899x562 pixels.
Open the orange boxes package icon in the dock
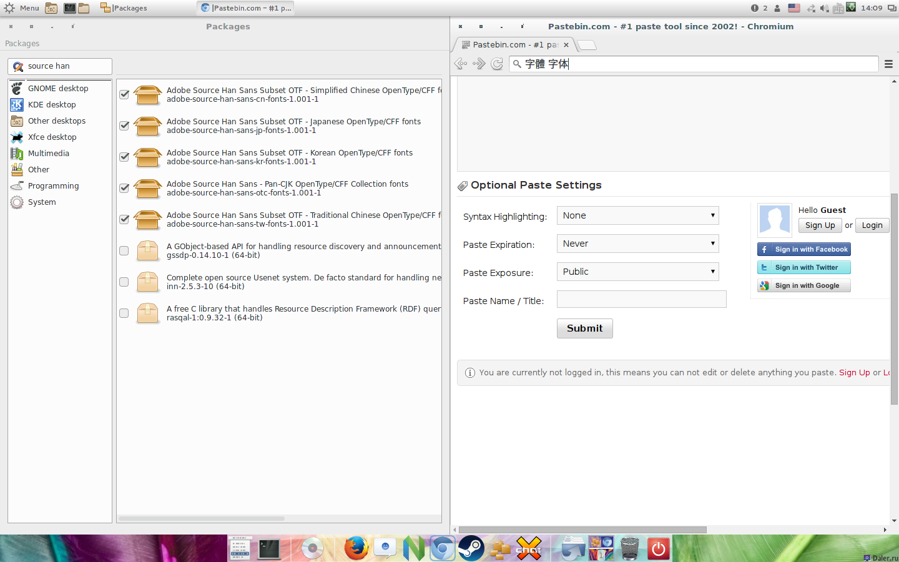500,548
